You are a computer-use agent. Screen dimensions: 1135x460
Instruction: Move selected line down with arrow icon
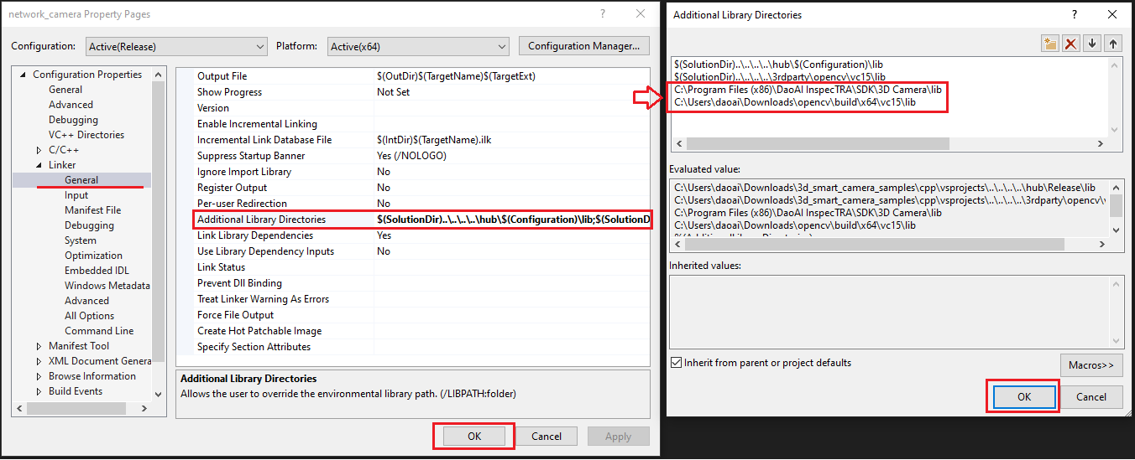pos(1092,44)
